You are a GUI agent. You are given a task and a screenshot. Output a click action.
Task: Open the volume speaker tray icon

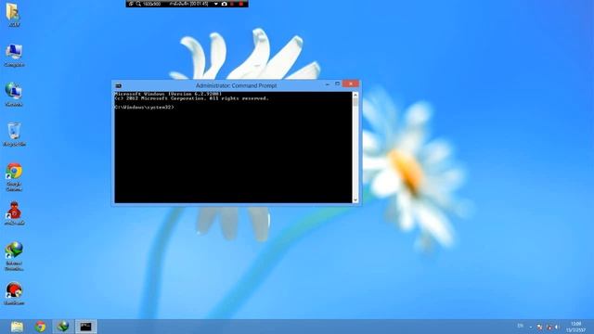[x=557, y=327]
